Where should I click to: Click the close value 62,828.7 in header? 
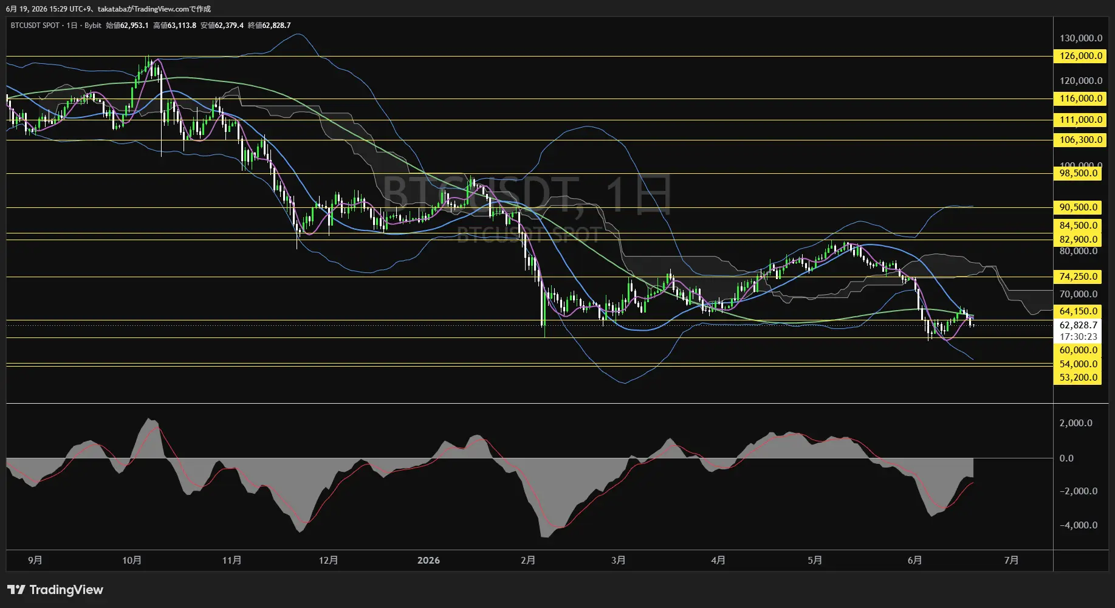tap(276, 26)
